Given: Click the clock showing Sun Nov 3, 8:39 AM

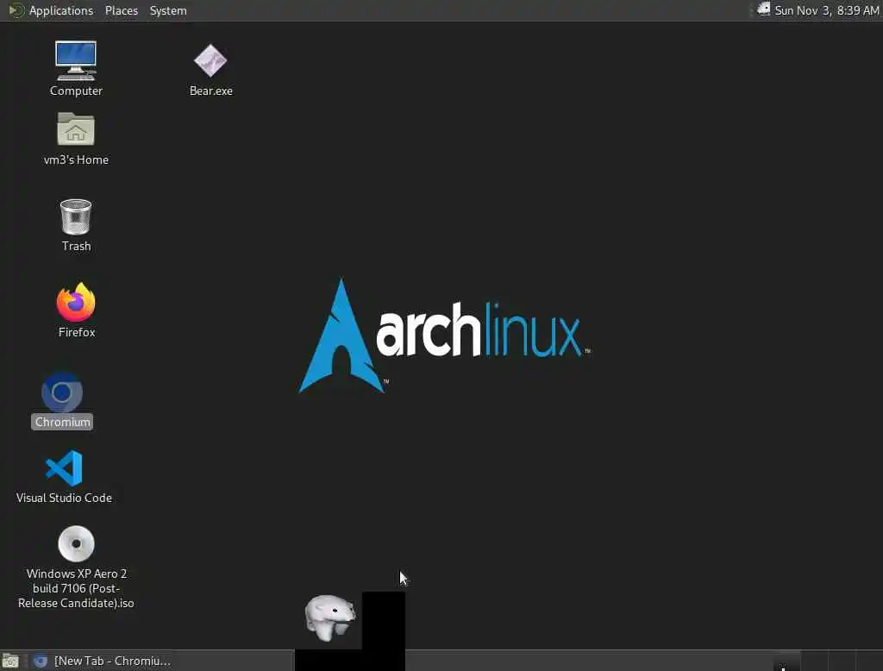Looking at the screenshot, I should tap(826, 10).
